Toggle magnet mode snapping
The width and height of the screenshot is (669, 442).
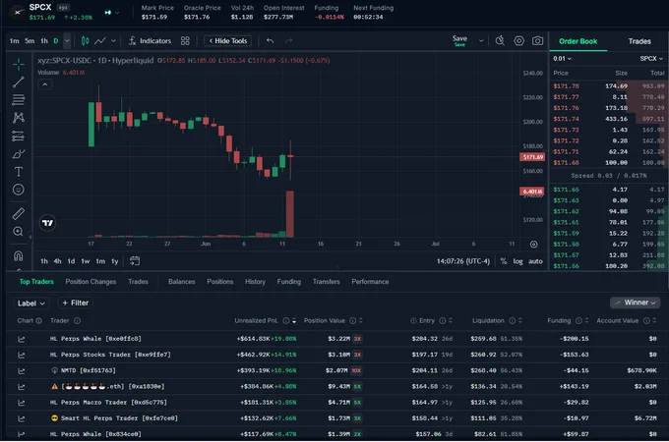[x=19, y=255]
